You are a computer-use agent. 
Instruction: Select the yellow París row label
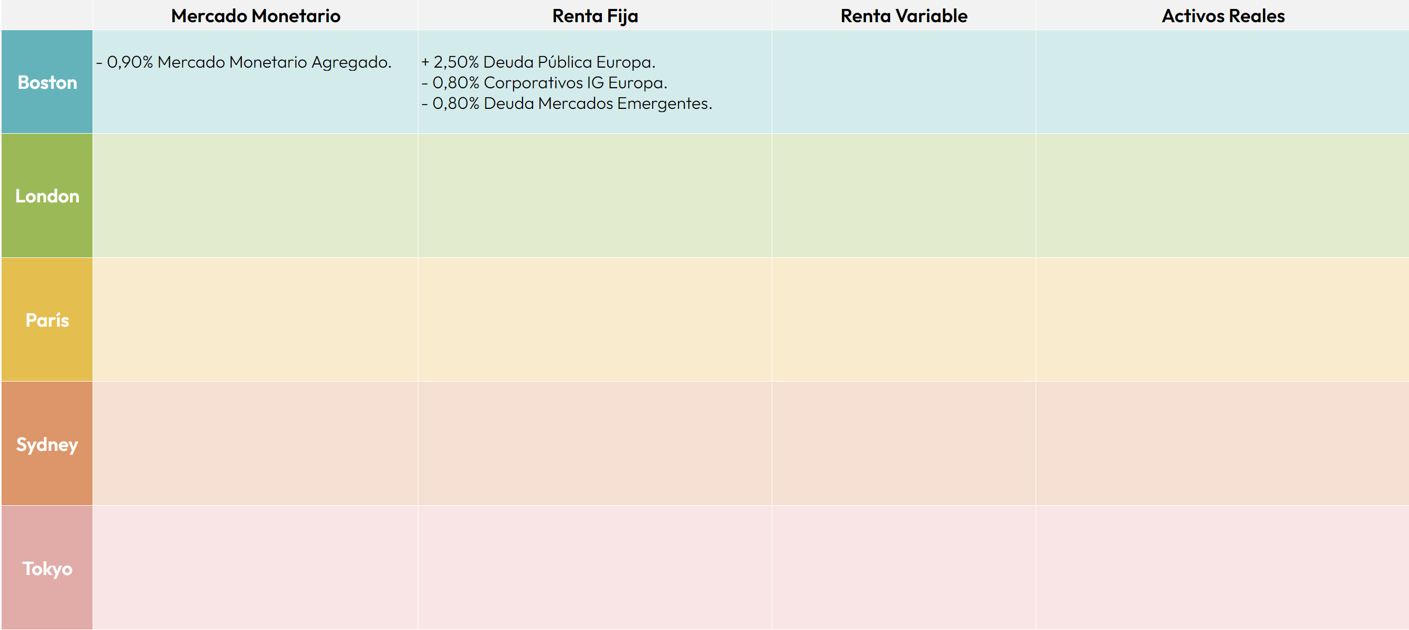(47, 320)
